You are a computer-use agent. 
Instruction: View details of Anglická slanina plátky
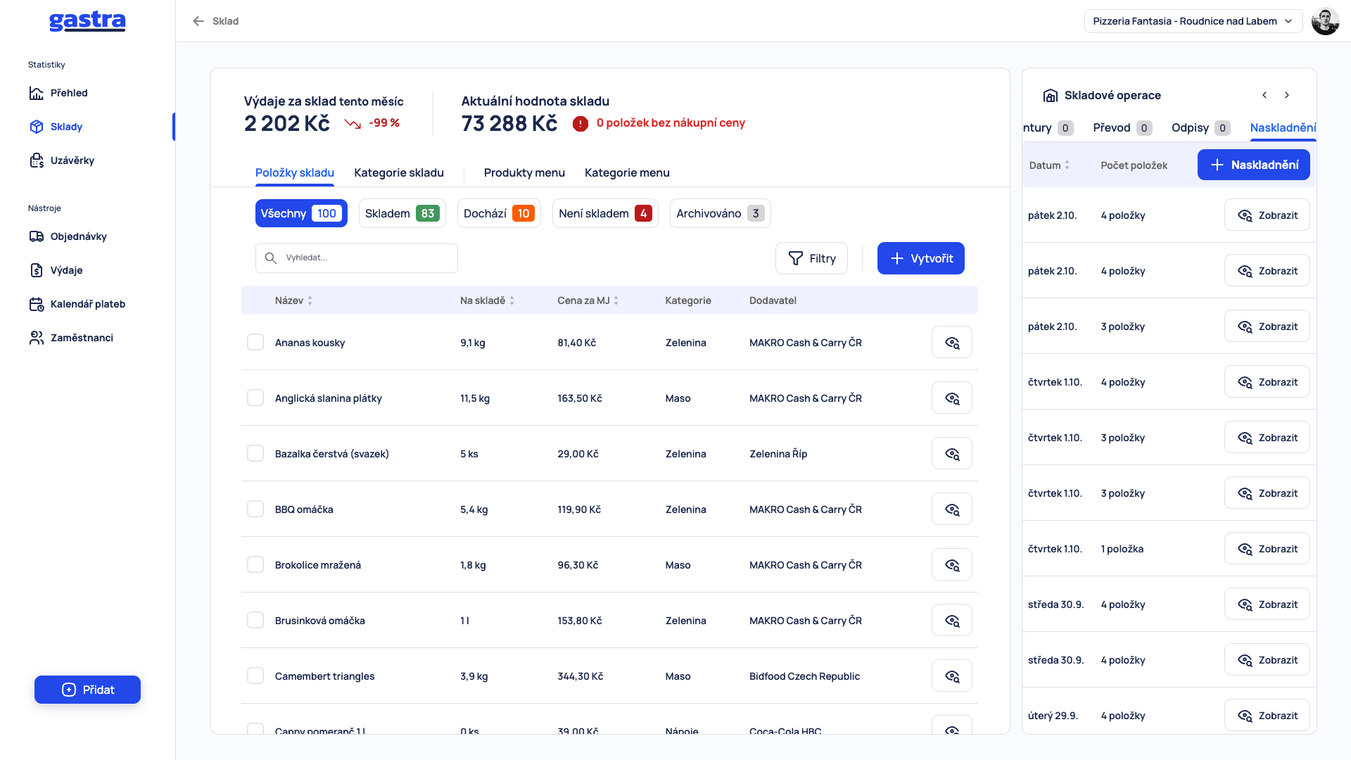click(x=951, y=398)
